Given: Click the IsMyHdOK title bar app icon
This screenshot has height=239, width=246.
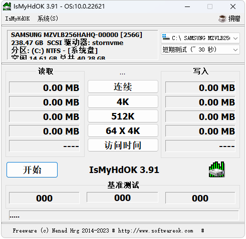Looking at the screenshot, I should [x=7, y=6].
